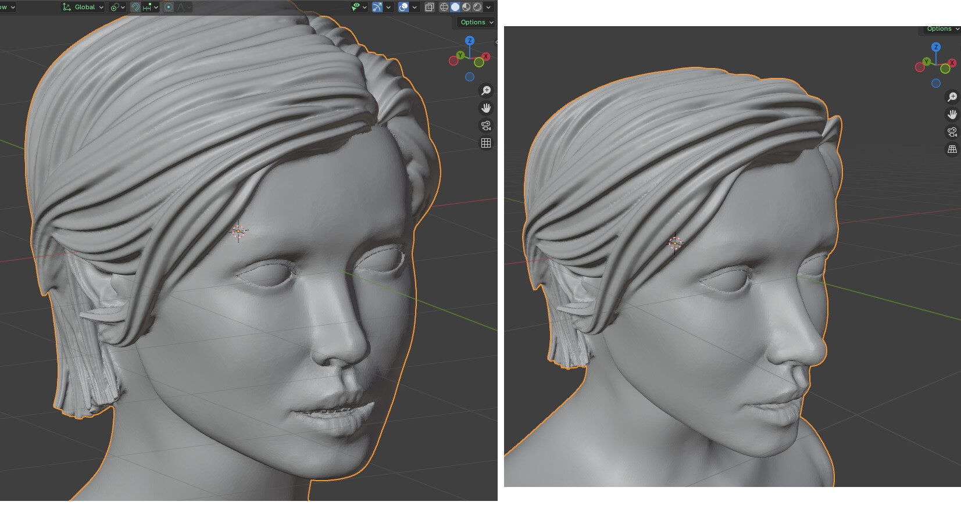The height and width of the screenshot is (505, 961).
Task: Open the snapping options dropdown
Action: [150, 7]
